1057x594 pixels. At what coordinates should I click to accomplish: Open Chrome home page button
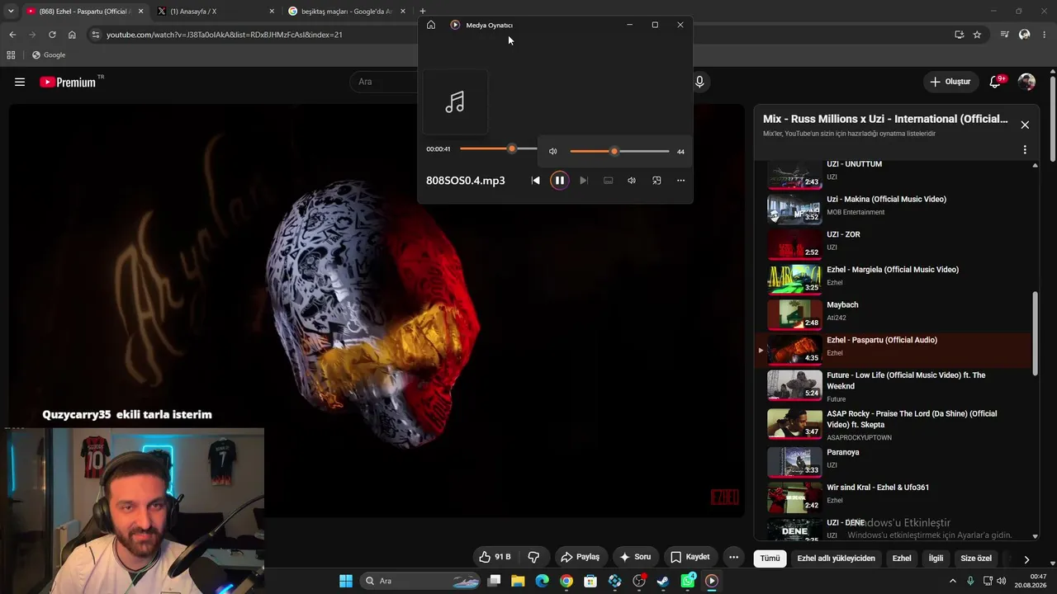pos(72,35)
